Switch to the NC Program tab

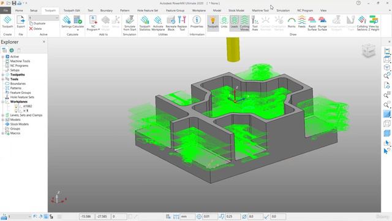(305, 10)
